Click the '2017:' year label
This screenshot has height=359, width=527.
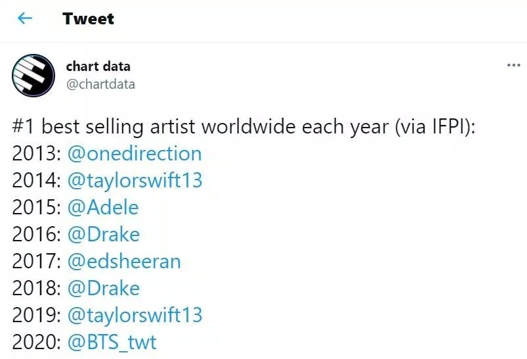37,262
